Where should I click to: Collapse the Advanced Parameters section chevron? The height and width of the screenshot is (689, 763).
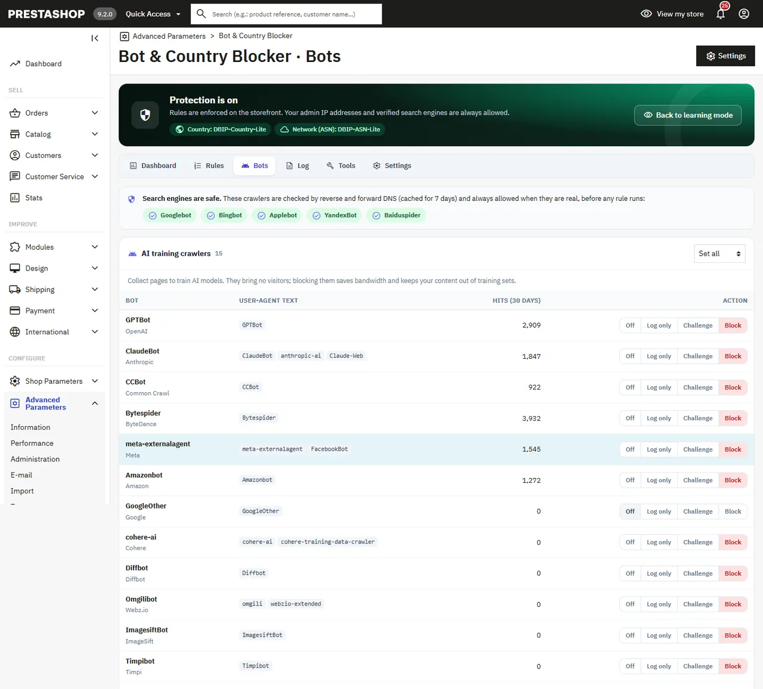click(x=95, y=404)
